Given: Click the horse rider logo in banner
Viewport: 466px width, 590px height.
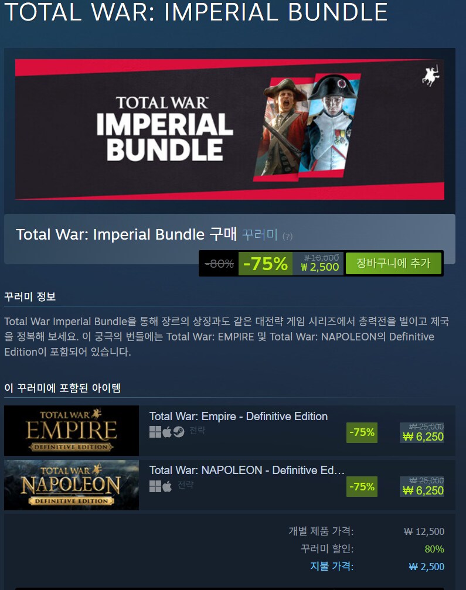Looking at the screenshot, I should 431,76.
